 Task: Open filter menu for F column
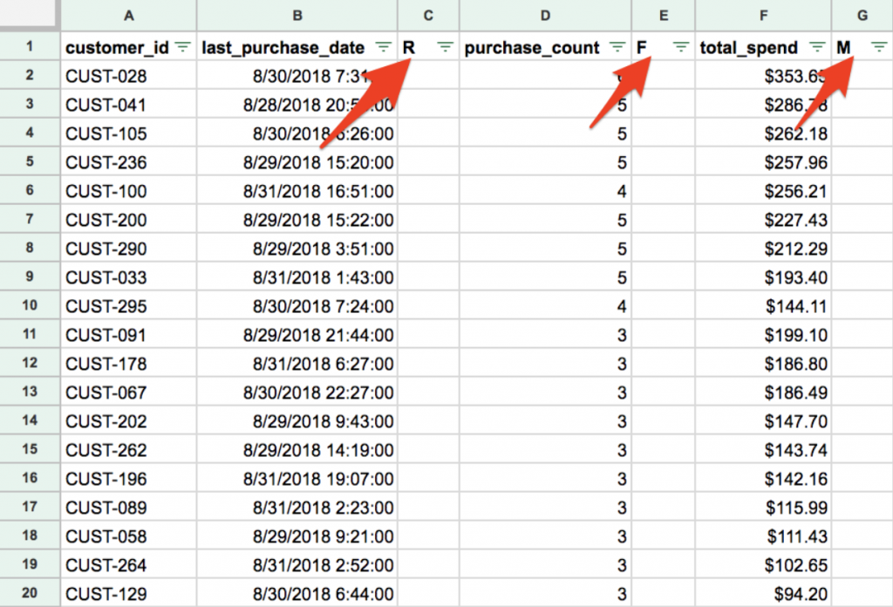coord(681,47)
